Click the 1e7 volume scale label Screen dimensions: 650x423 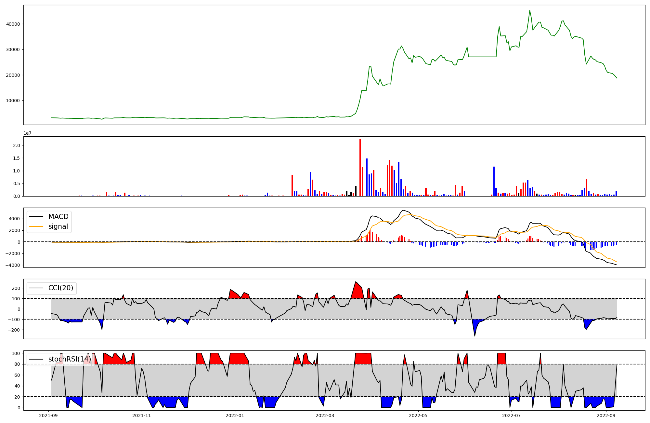pos(27,133)
